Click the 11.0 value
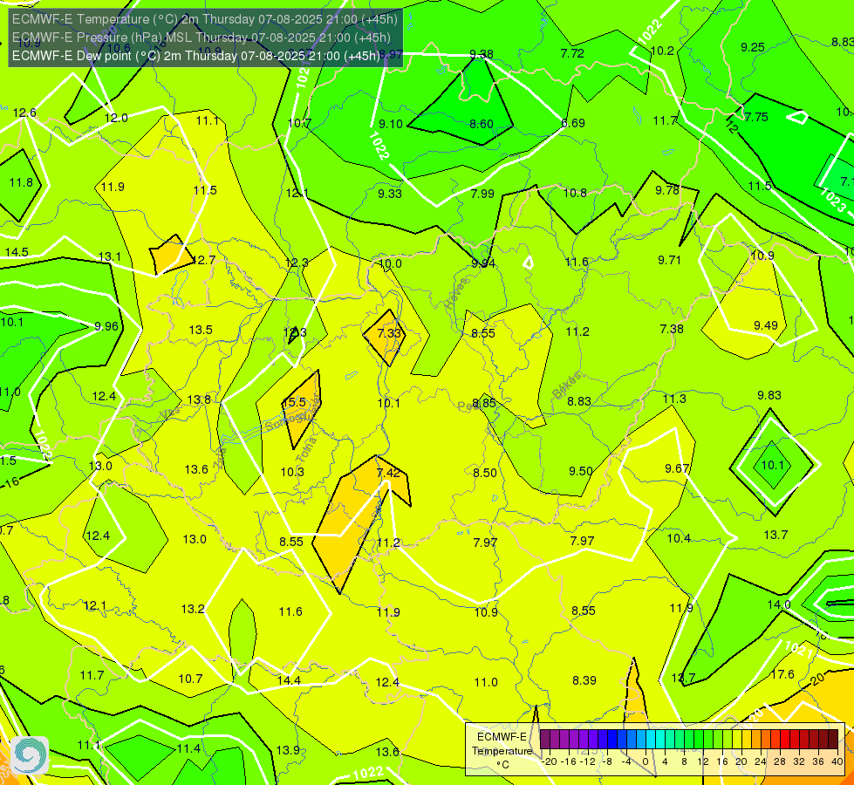This screenshot has width=854, height=785. 486,683
